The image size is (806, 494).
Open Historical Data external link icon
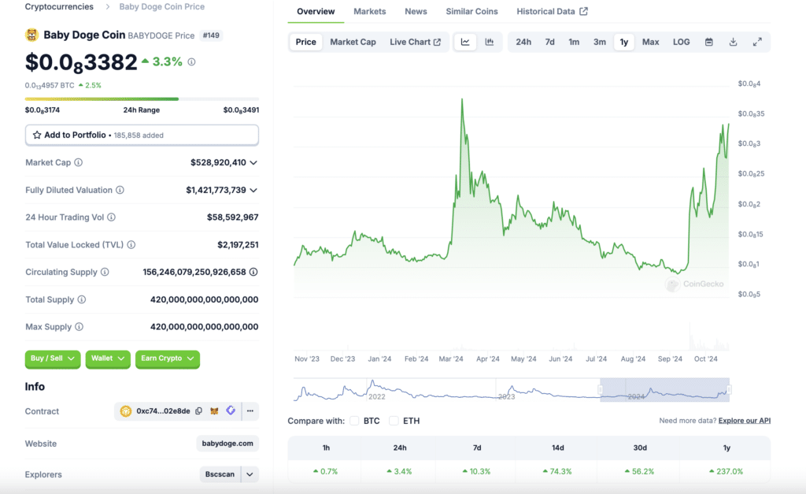583,11
